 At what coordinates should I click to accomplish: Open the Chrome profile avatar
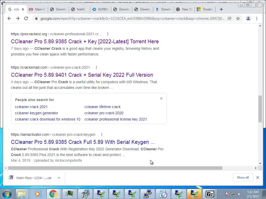[x=248, y=18]
